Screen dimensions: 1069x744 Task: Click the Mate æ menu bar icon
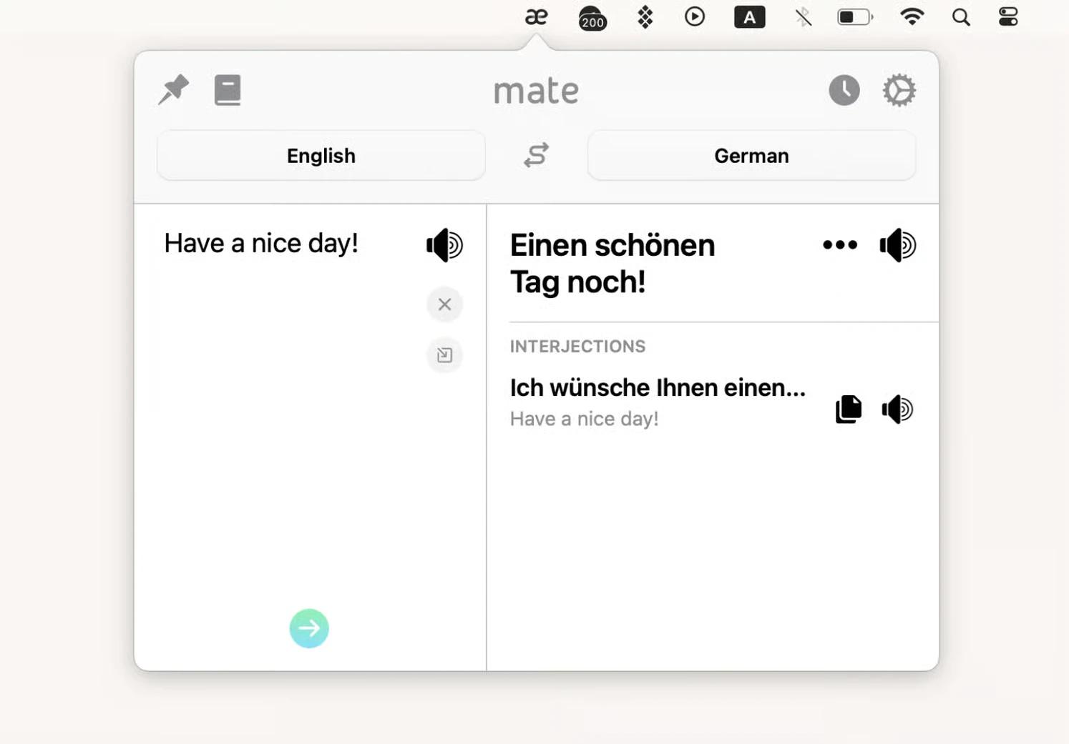point(536,17)
